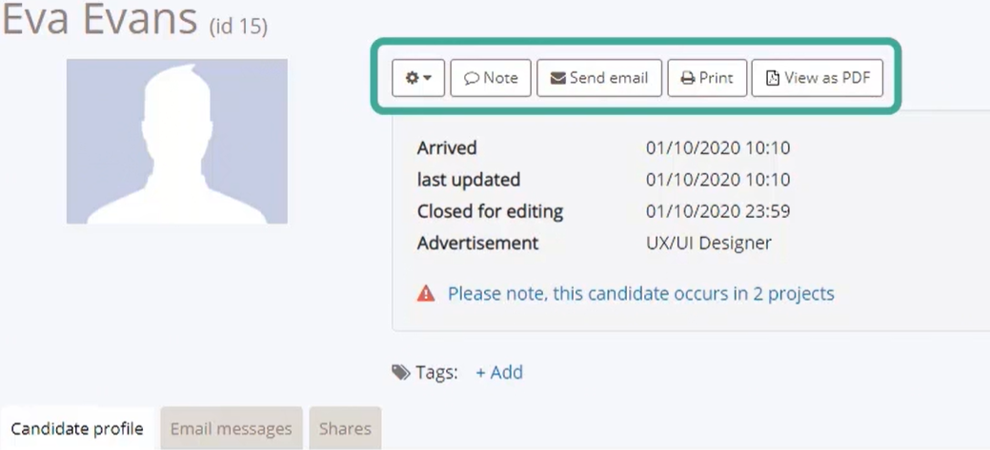Open the gear settings dropdown
990x450 pixels.
pos(418,78)
